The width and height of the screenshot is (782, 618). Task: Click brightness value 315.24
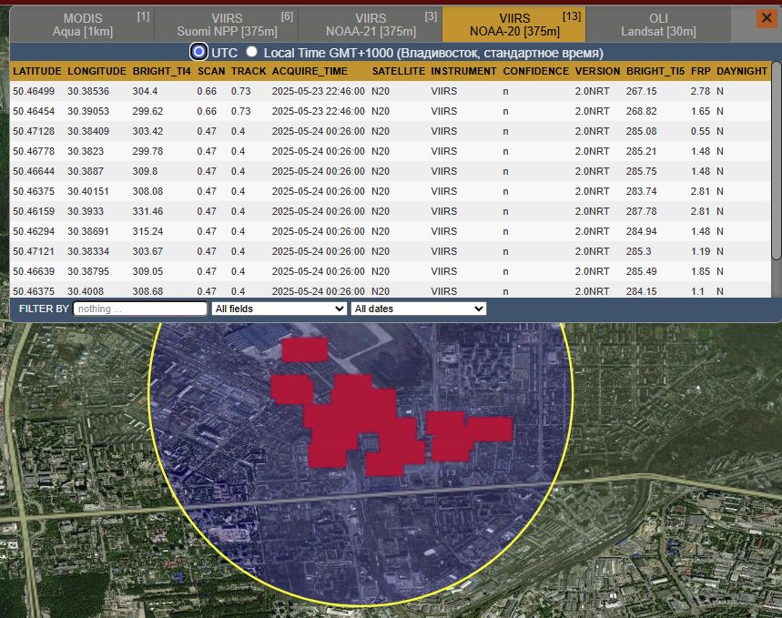pos(147,231)
